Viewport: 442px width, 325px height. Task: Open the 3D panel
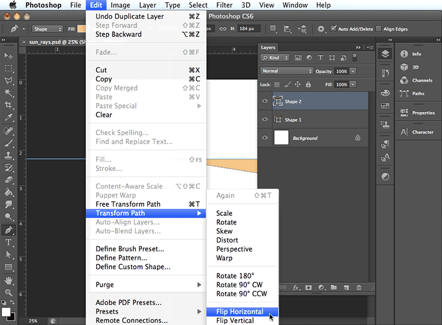tap(410, 67)
